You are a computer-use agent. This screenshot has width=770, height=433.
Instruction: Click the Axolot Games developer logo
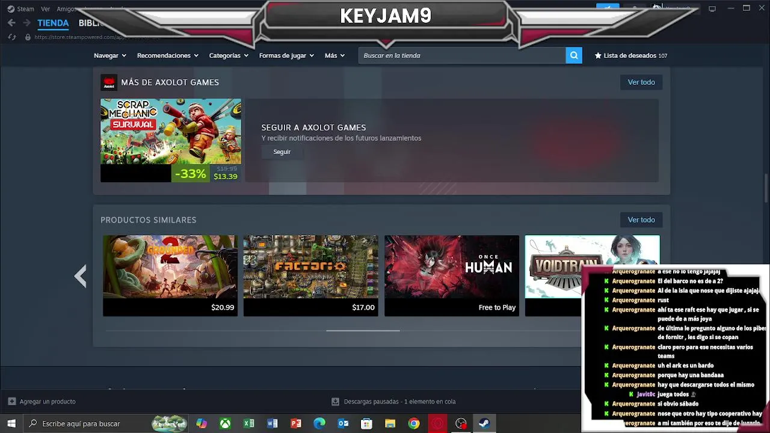click(109, 82)
